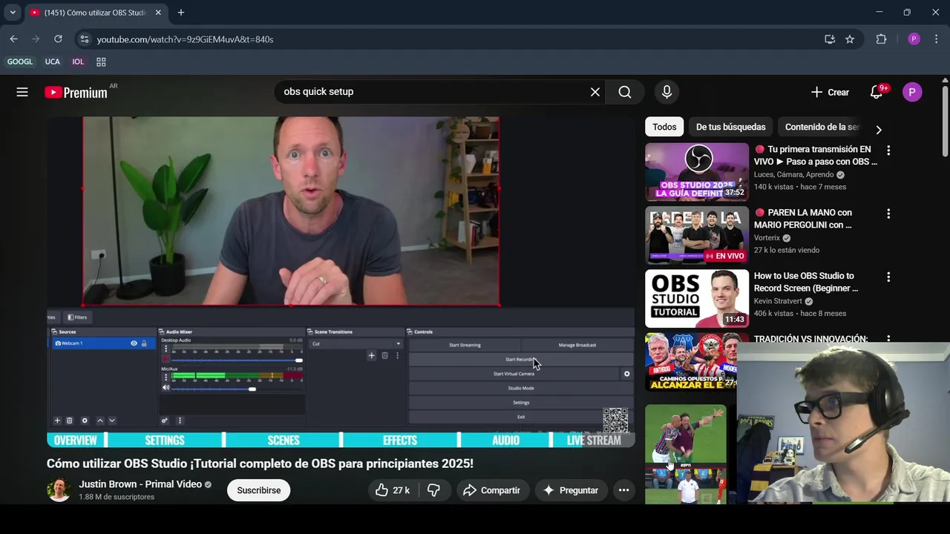
Task: Open the Cut transition dropdown in video
Action: [356, 344]
